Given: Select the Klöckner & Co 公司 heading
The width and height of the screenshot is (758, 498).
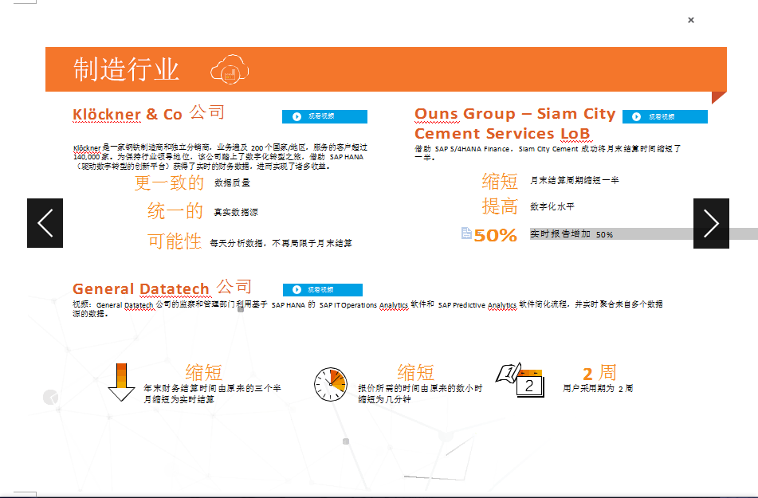Looking at the screenshot, I should (x=148, y=113).
